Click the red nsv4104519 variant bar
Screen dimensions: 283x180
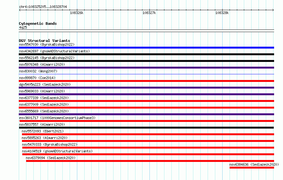pos(148,154)
